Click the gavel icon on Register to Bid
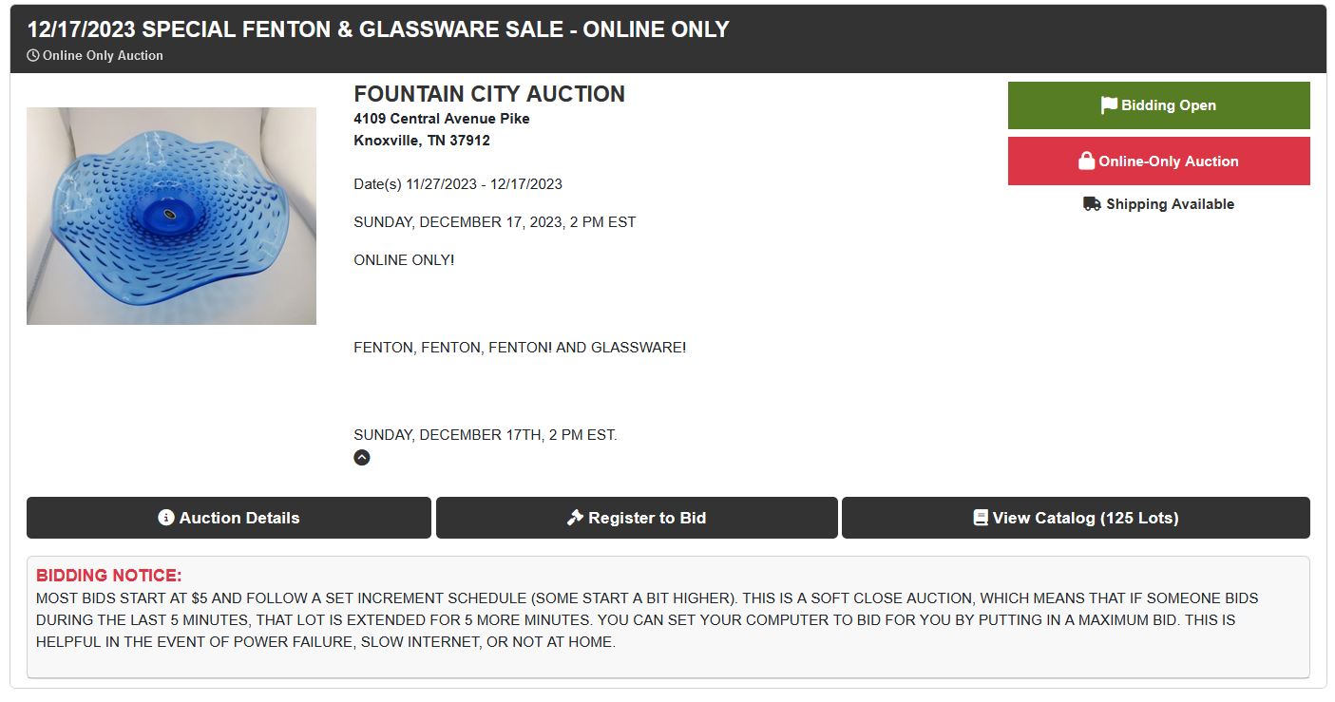Screen dimensions: 1335x702 click(575, 518)
